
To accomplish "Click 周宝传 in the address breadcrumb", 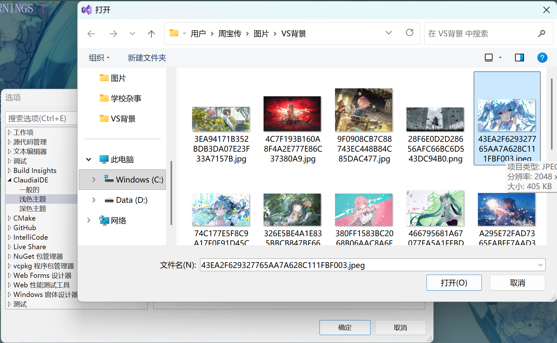I will [x=230, y=33].
